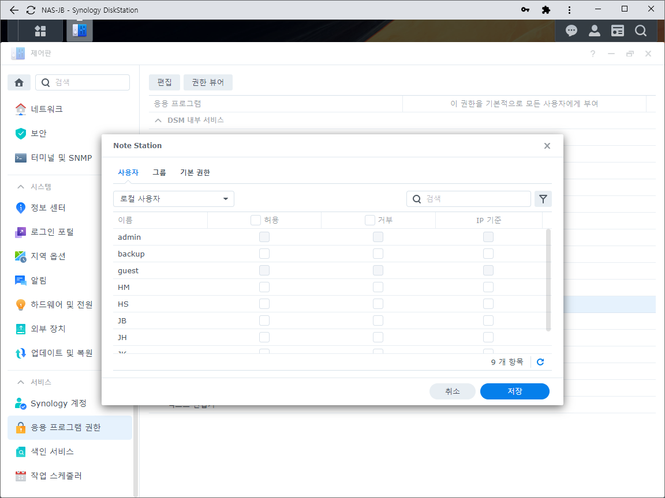Viewport: 665px width, 498px height.
Task: Click the DSM search magnifier icon
Action: point(640,31)
